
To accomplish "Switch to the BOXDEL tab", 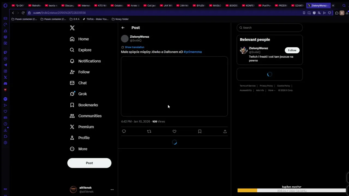I will tap(232, 5).
